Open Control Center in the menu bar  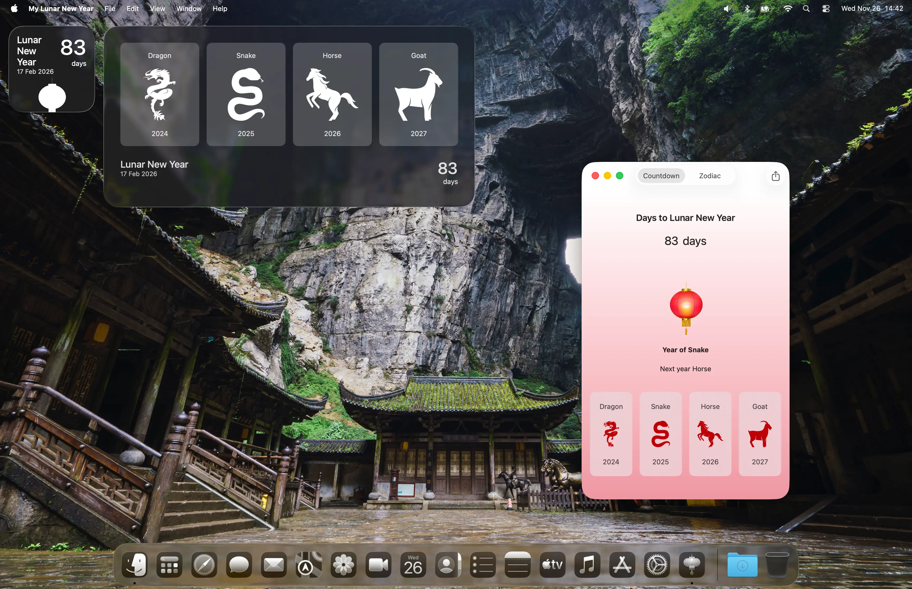tap(826, 8)
